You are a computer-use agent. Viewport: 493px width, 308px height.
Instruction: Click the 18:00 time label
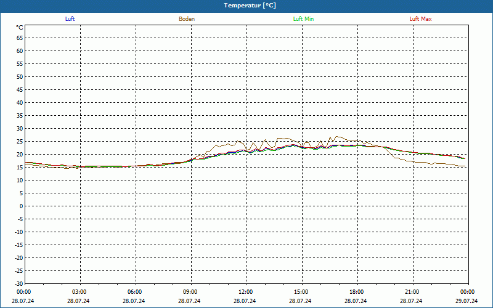click(357, 292)
